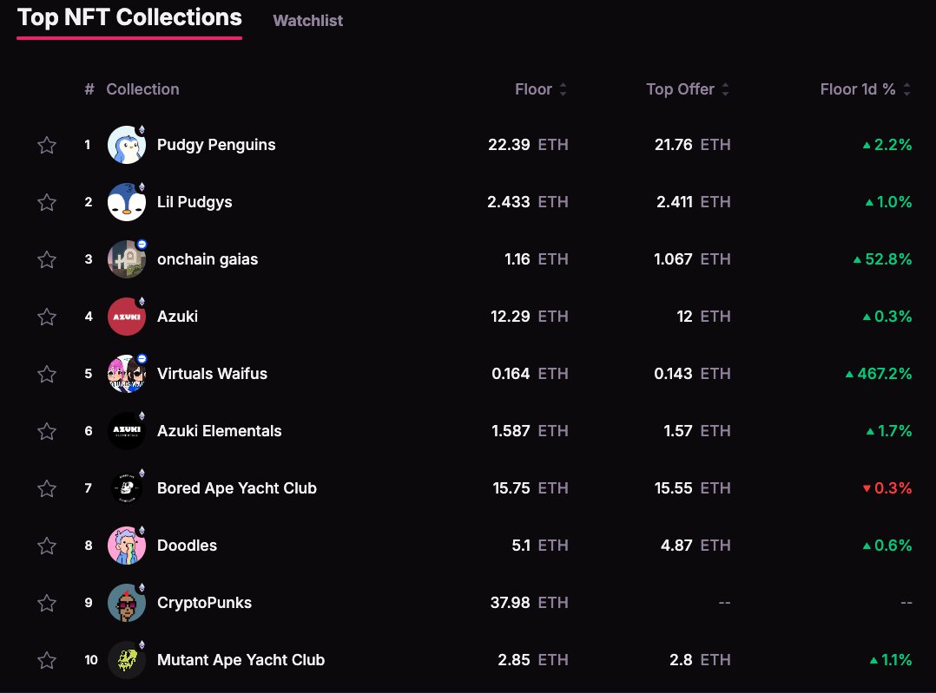Star the Azuki Elementals collection
The image size is (936, 693).
point(47,431)
